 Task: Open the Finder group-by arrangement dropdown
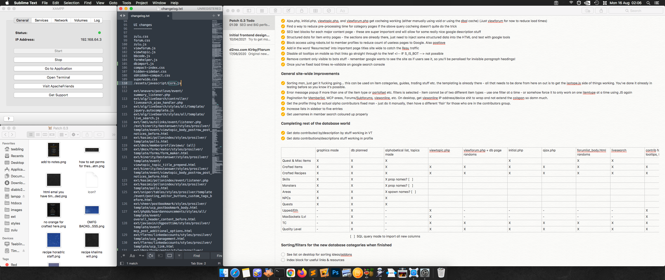63,135
